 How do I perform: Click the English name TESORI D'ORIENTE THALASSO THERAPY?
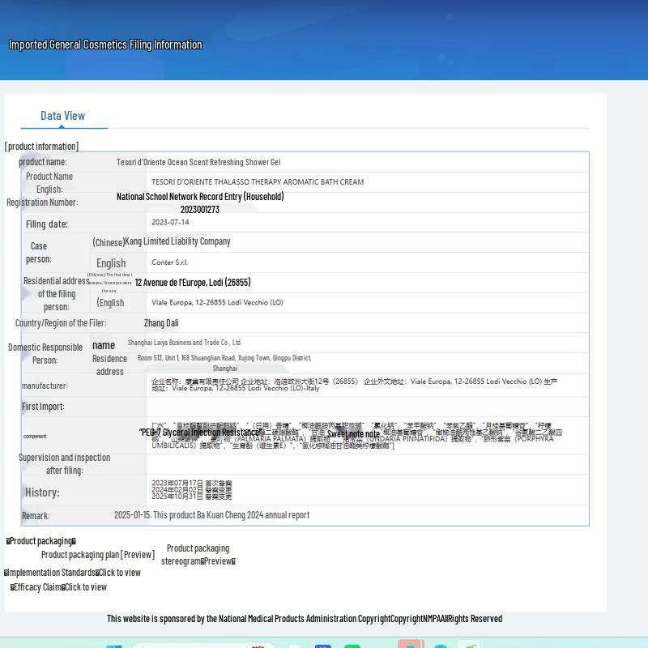click(x=258, y=182)
